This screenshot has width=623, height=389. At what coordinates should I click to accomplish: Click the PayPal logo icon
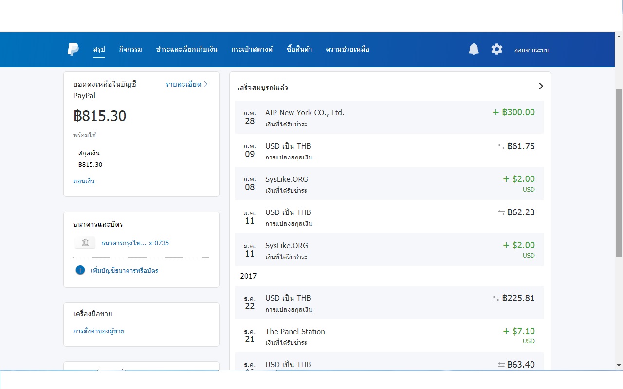click(x=73, y=49)
